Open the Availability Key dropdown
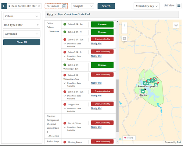Viewport: 183px width, 146px height. coord(146,6)
